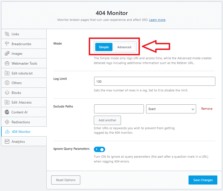Select Simple mode option
Screen dimensions: 223x191
tap(104, 47)
